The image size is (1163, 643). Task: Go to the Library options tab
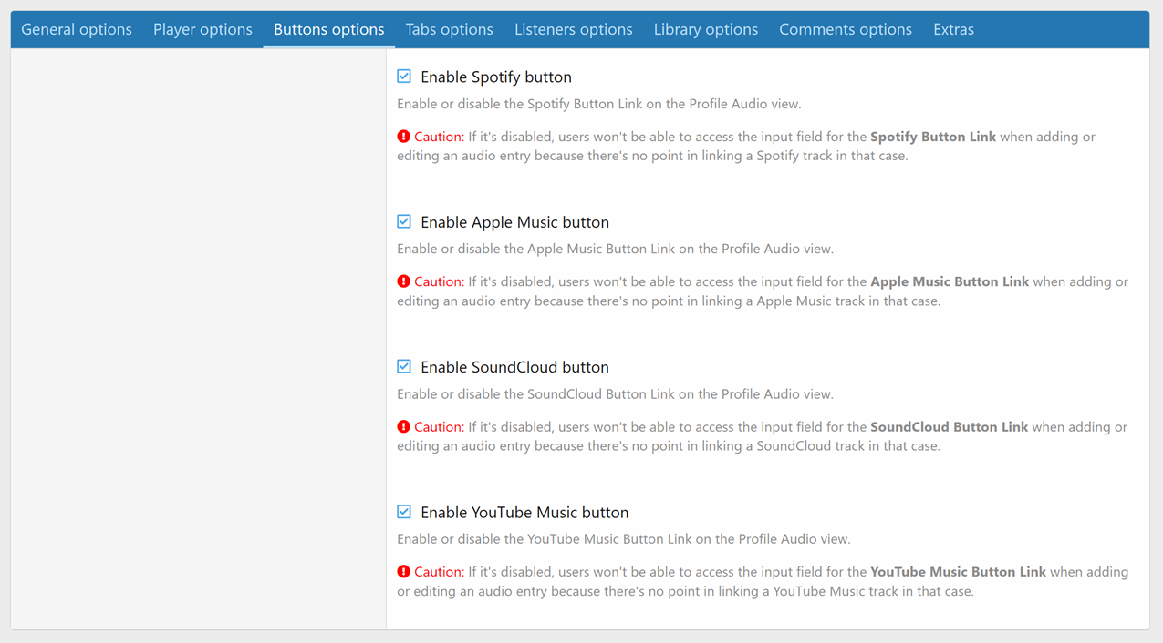705,29
